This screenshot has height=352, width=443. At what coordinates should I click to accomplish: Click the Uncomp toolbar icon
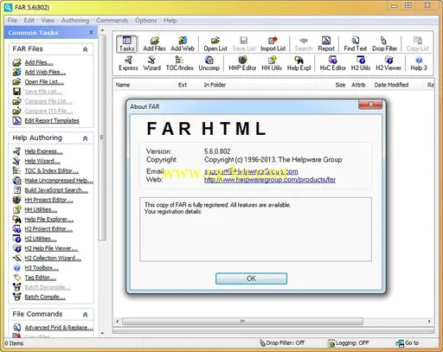[209, 63]
